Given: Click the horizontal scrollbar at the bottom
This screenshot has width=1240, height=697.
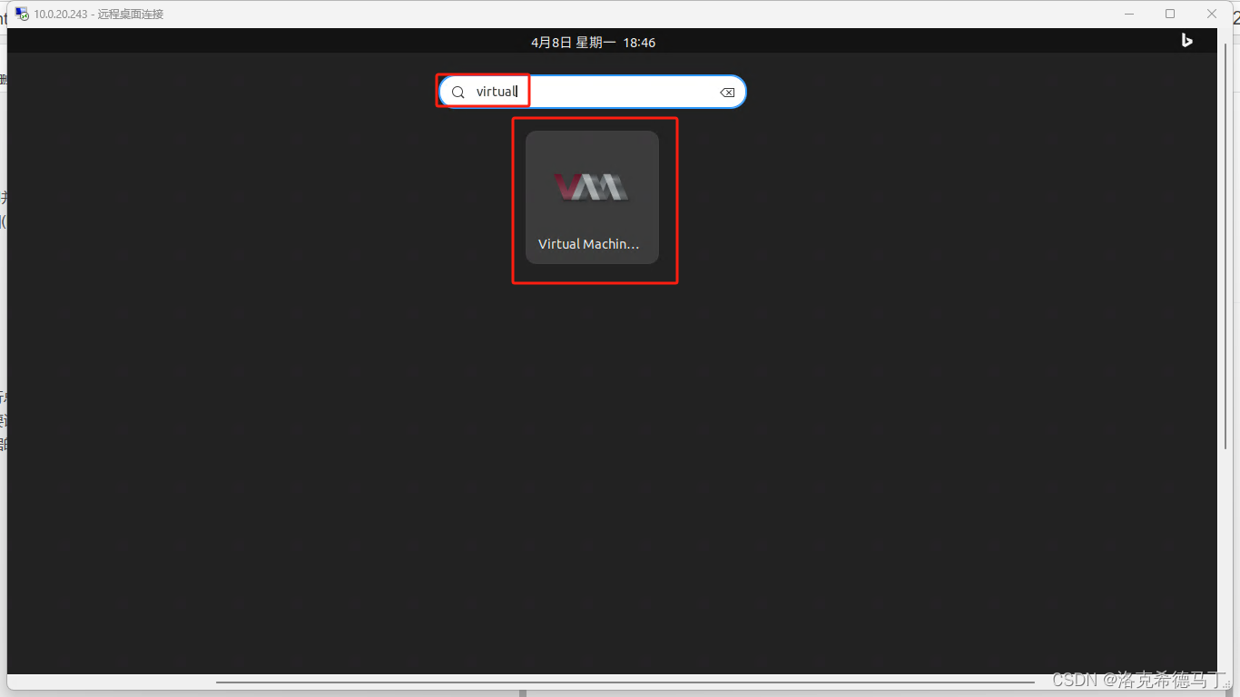Looking at the screenshot, I should (625, 682).
